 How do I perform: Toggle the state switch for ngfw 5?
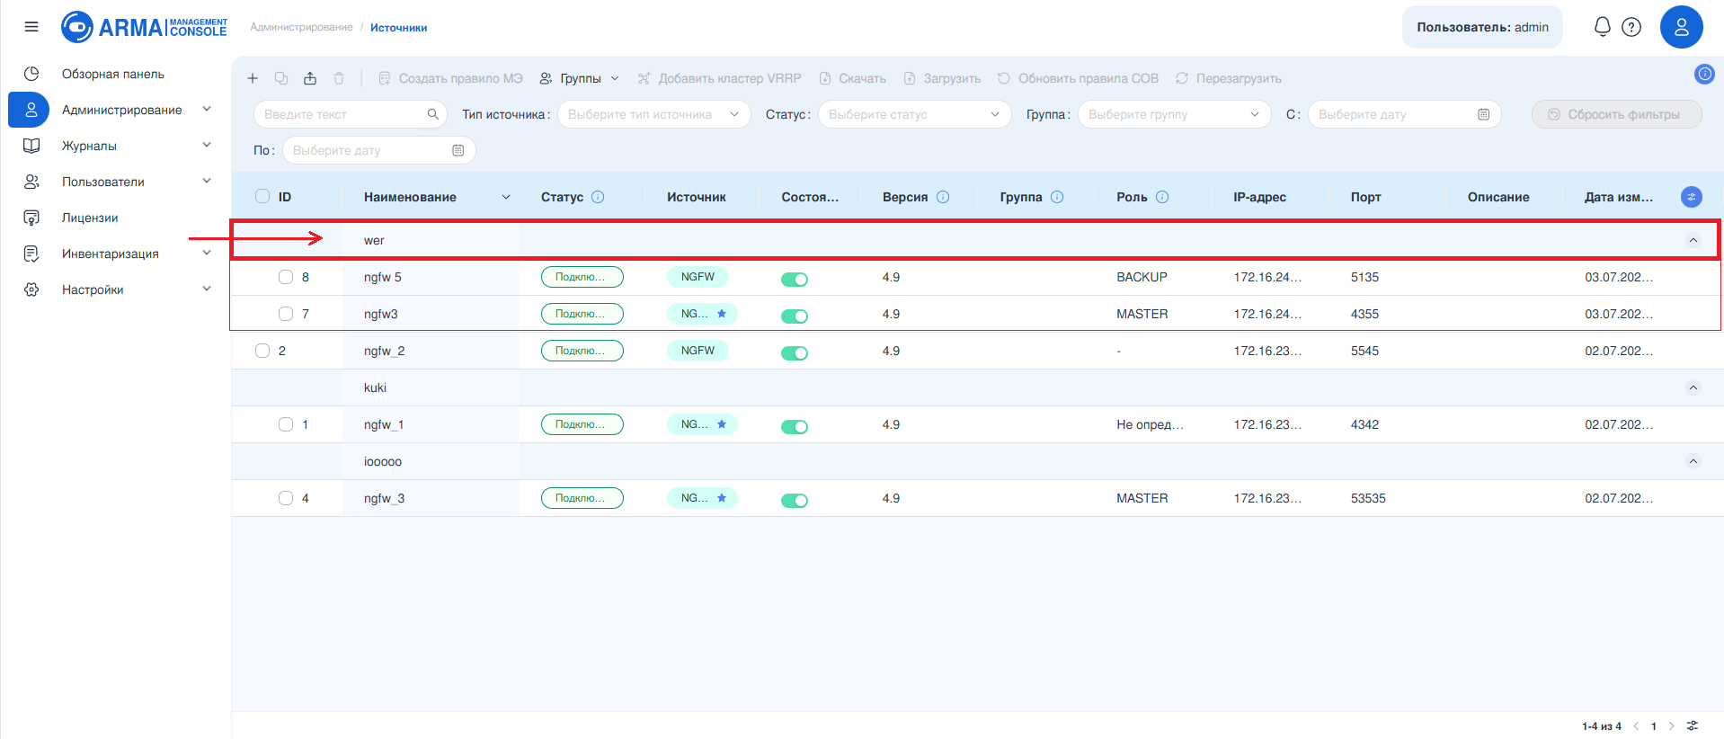795,280
